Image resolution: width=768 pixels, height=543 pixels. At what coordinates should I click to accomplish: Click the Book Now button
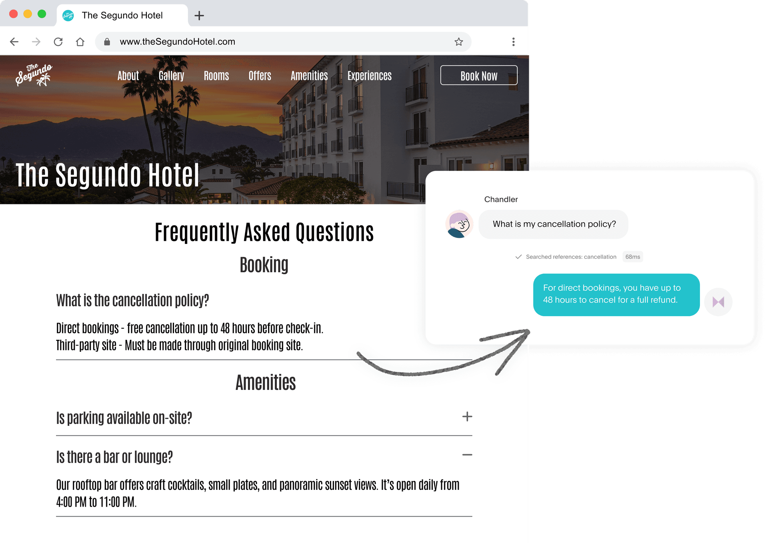coord(479,75)
